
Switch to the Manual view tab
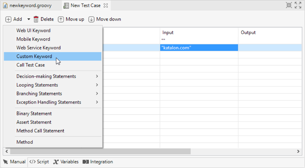14,162
